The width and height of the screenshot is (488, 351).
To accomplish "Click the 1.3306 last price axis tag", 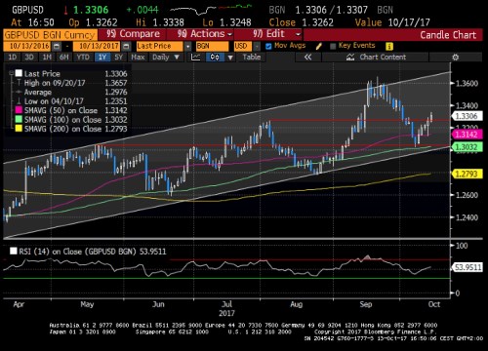I will click(467, 116).
